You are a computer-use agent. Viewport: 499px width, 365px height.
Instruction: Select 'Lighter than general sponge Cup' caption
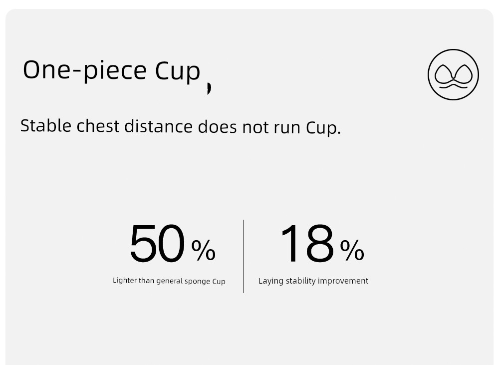(169, 281)
